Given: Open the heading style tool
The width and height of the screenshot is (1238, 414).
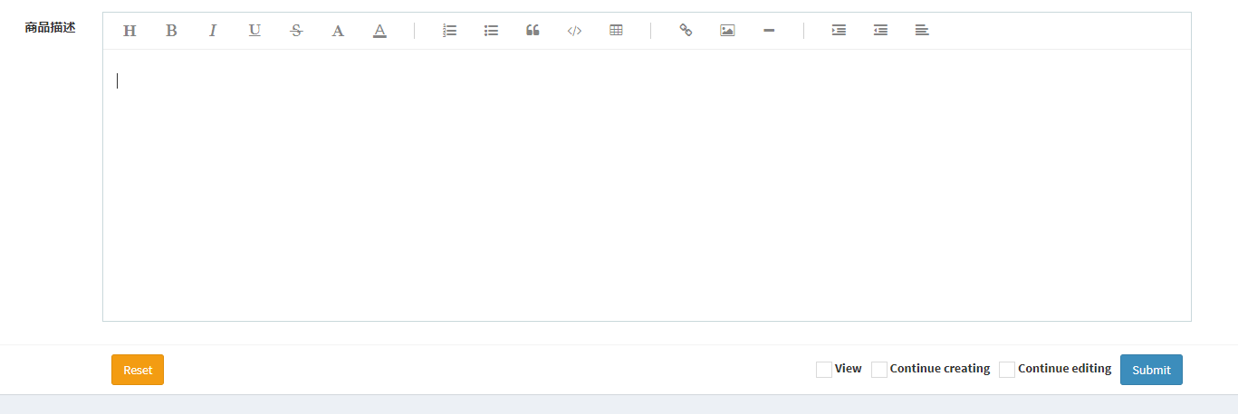Looking at the screenshot, I should coord(130,31).
